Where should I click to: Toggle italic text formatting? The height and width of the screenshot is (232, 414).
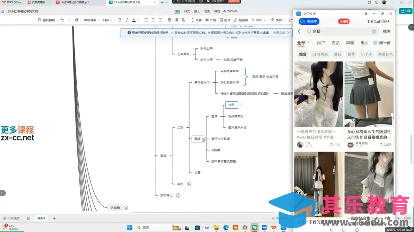(127, 20)
